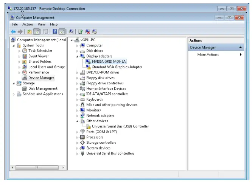Click the Local Users and Groups icon

[25, 67]
